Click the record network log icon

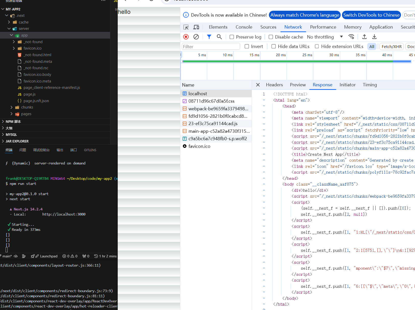(x=186, y=37)
